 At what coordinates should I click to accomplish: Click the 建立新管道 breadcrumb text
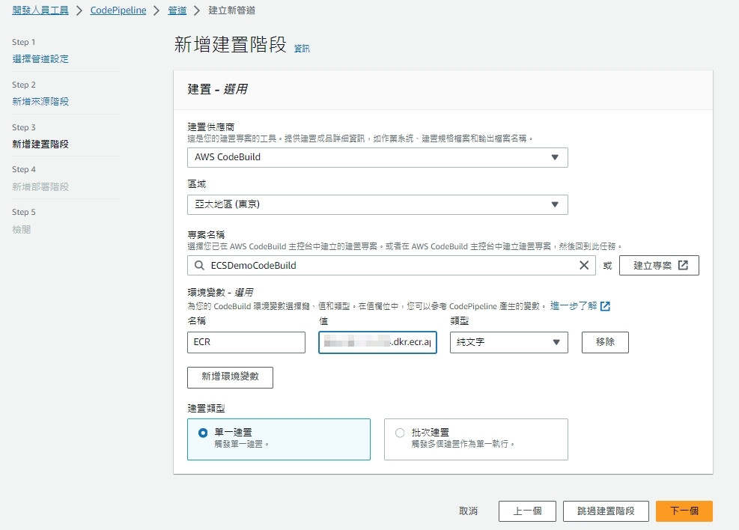[x=232, y=10]
